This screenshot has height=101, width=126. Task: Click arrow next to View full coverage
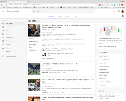pyautogui.click(x=53, y=58)
